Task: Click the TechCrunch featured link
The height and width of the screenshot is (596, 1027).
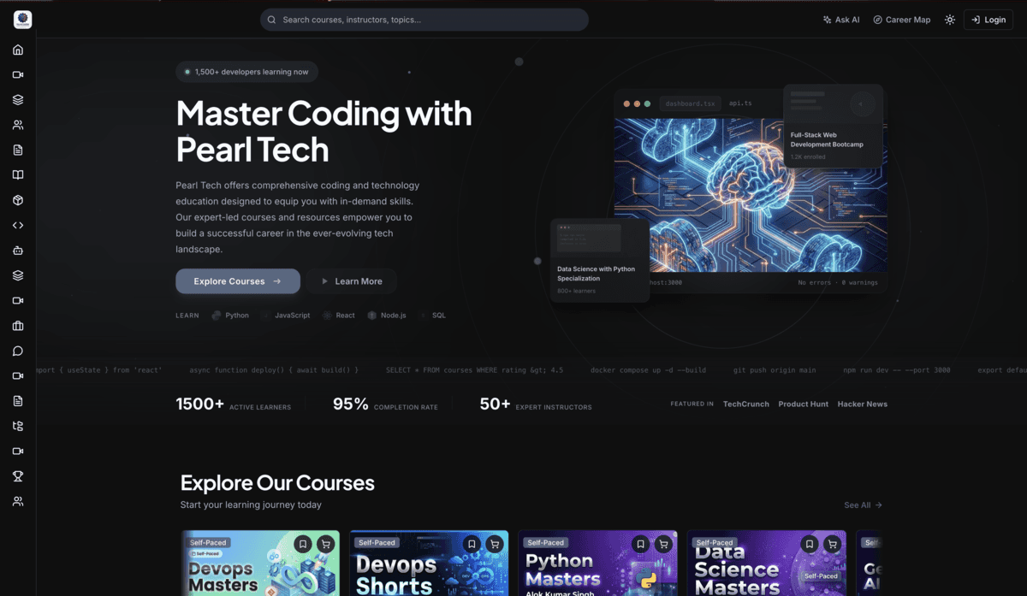Action: pyautogui.click(x=745, y=404)
